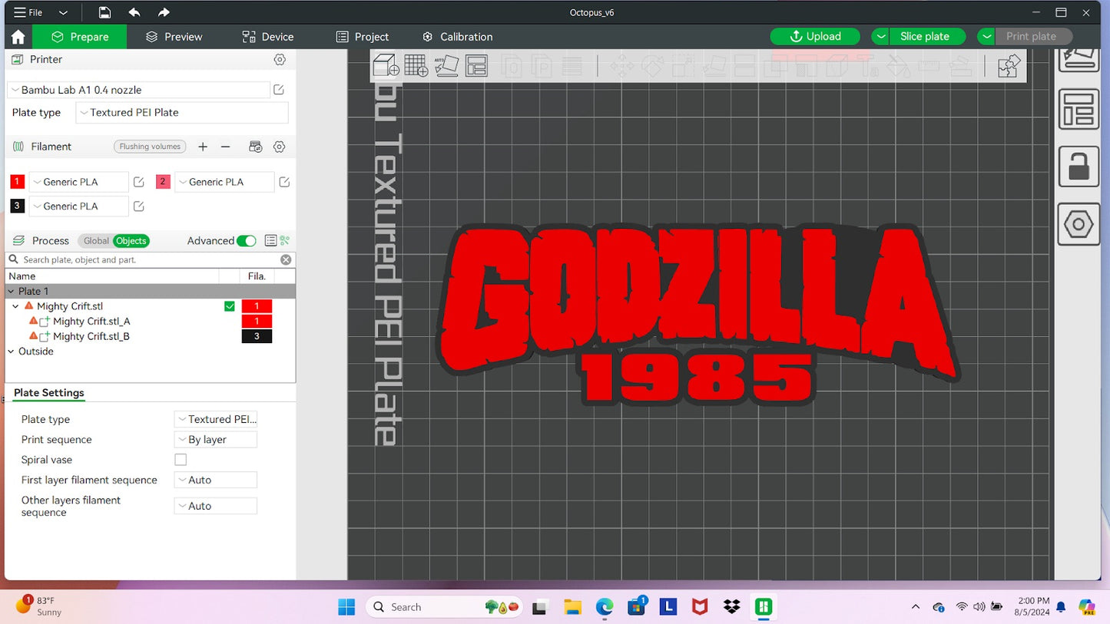1110x624 pixels.
Task: Click the warning icon on Mighty Crift.stl_A
Action: (x=33, y=321)
